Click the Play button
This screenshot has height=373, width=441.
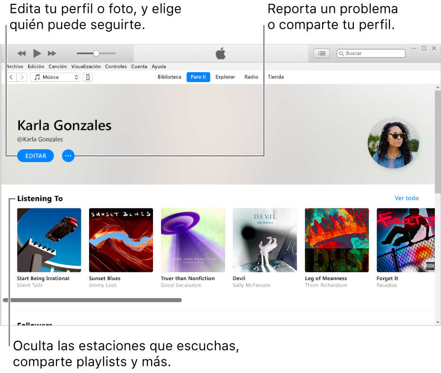pos(37,53)
